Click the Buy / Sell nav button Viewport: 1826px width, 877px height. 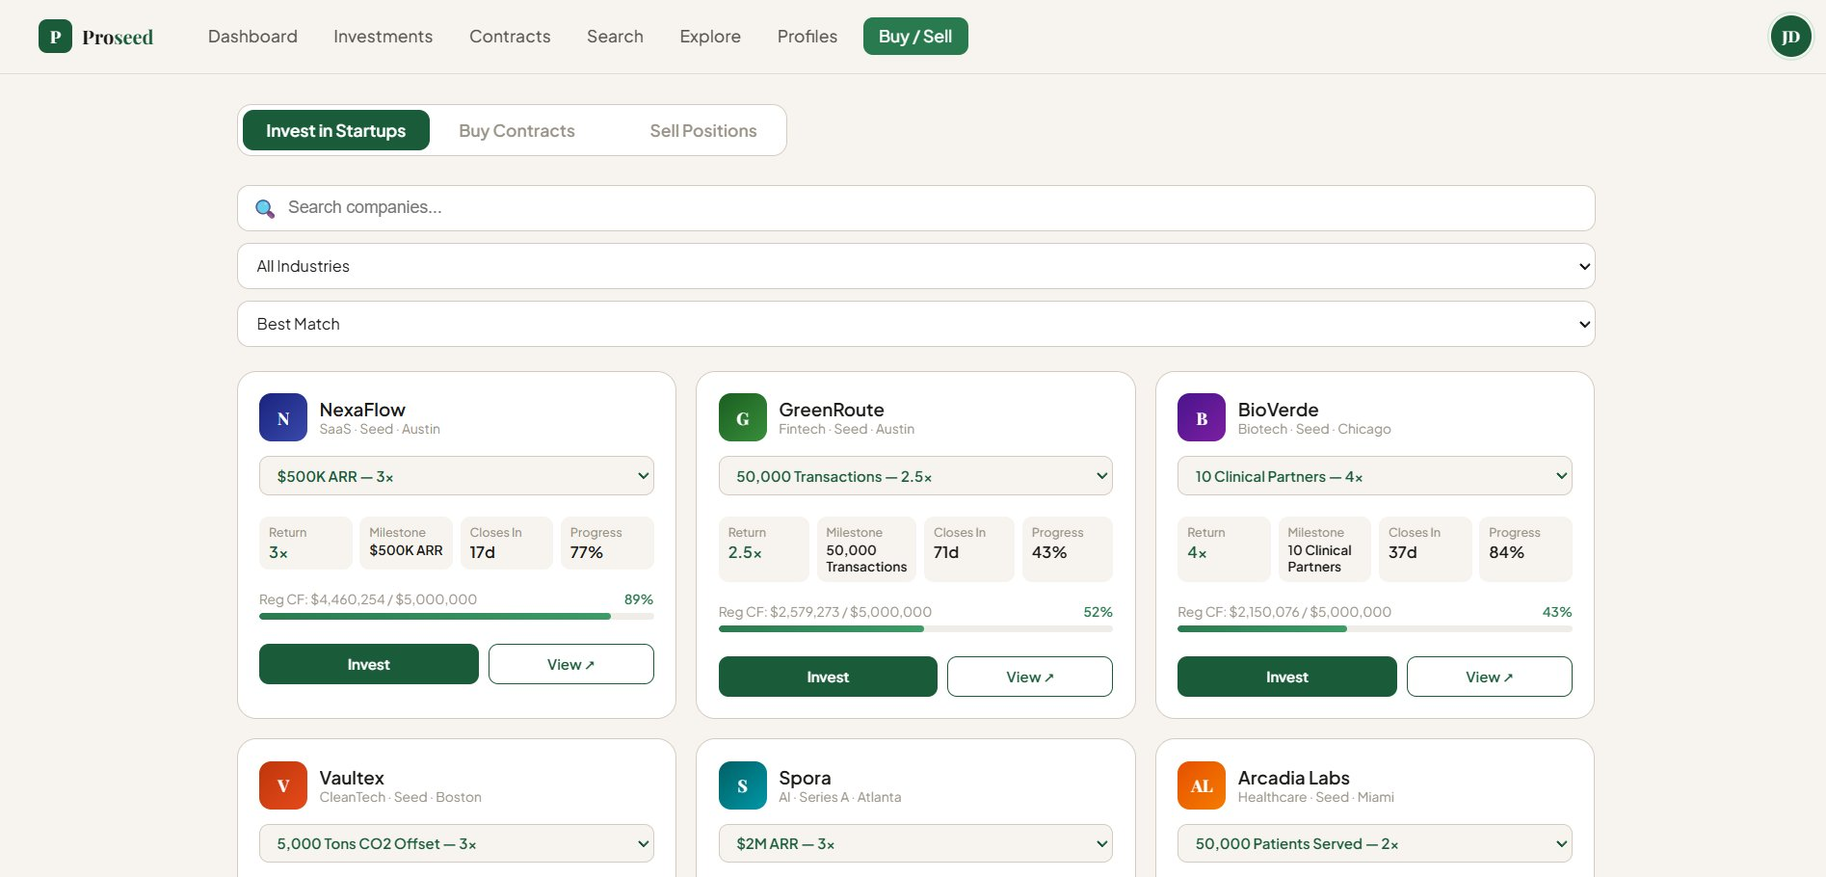point(915,37)
